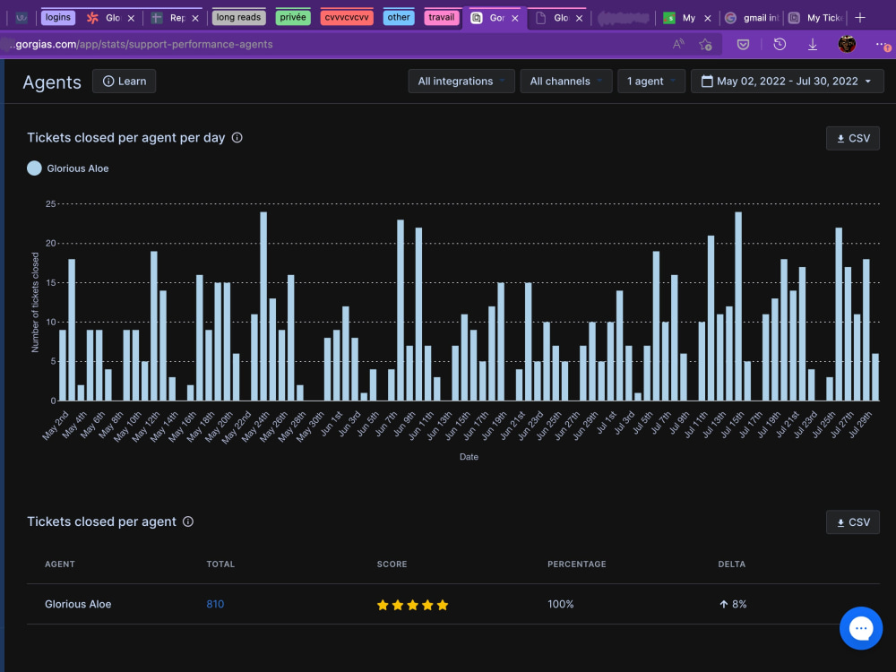The image size is (896, 672).
Task: Open the browser settings ellipsis menu
Action: (x=881, y=44)
